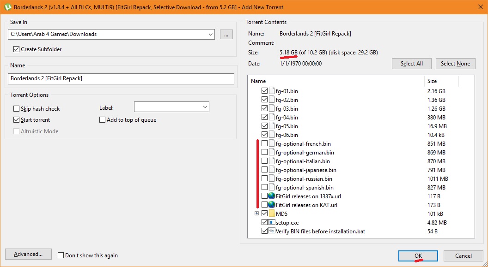The height and width of the screenshot is (267, 488).
Task: Uncheck the setup.exe checkbox
Action: (x=264, y=222)
